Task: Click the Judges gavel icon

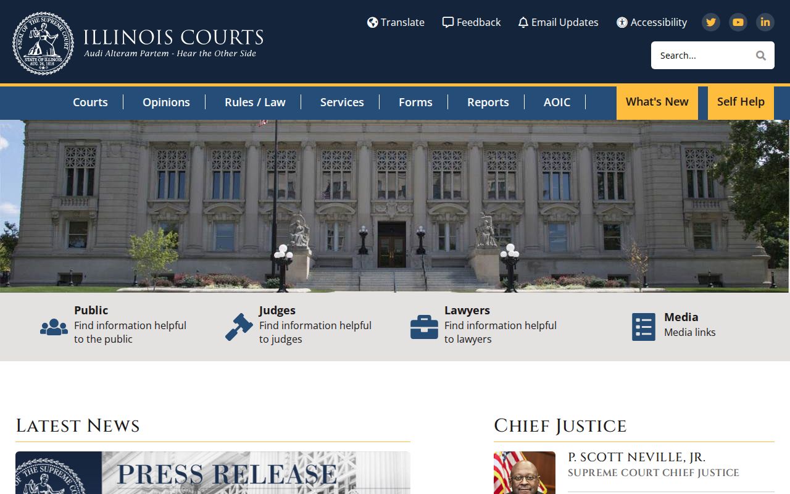Action: (239, 327)
